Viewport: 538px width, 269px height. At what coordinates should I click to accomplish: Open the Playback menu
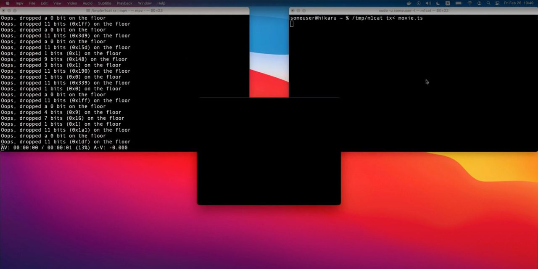click(x=124, y=3)
